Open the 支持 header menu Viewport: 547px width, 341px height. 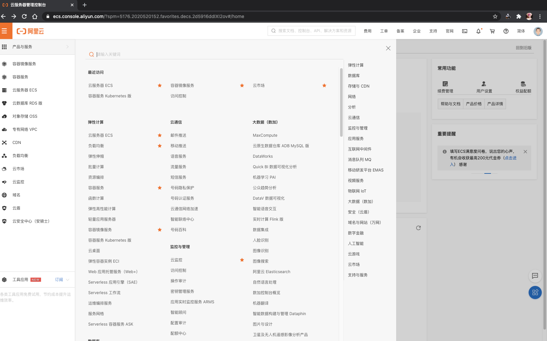coord(433,31)
